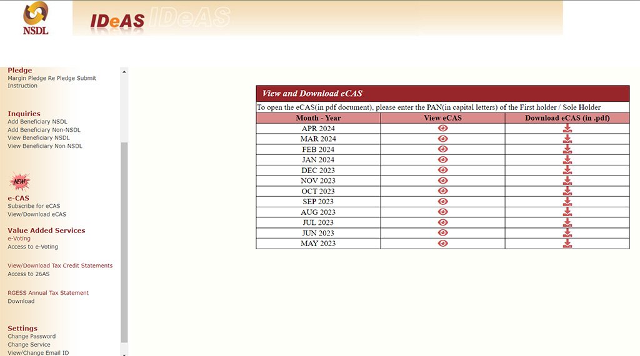View eCAS for AUG 2023
This screenshot has width=640, height=356.
tap(443, 212)
